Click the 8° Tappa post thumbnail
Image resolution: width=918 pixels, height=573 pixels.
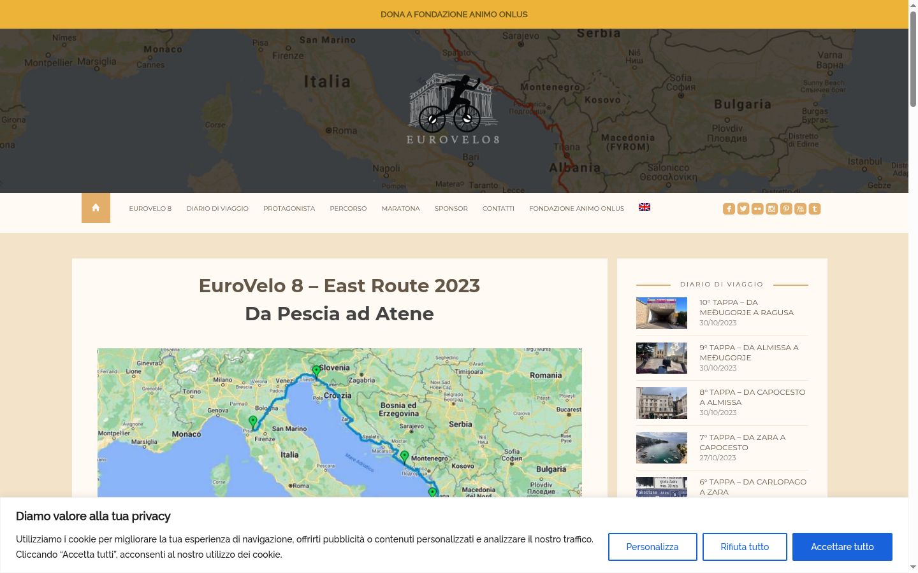pyautogui.click(x=662, y=403)
